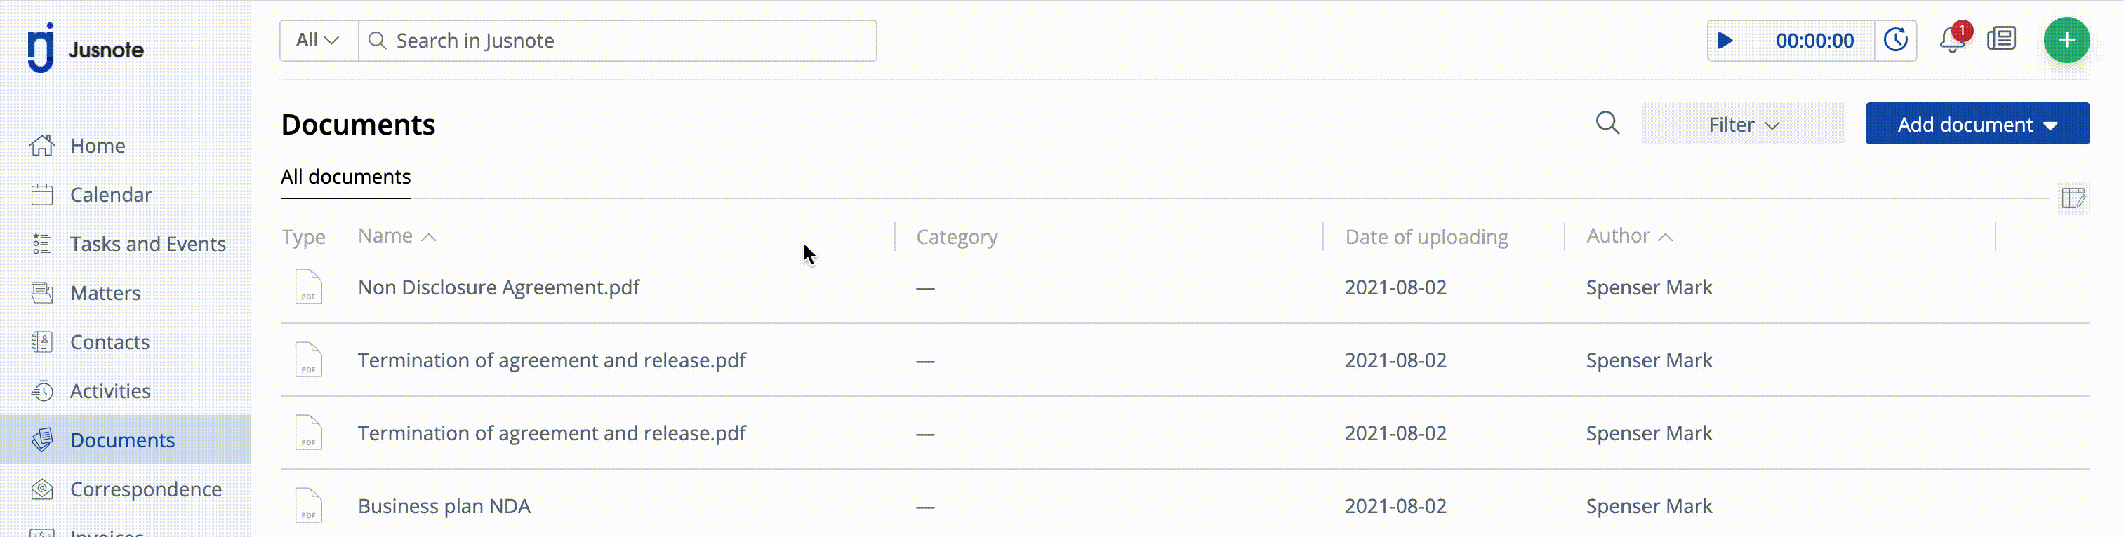This screenshot has width=2124, height=537.
Task: Expand the Add document dropdown button
Action: 1977,124
